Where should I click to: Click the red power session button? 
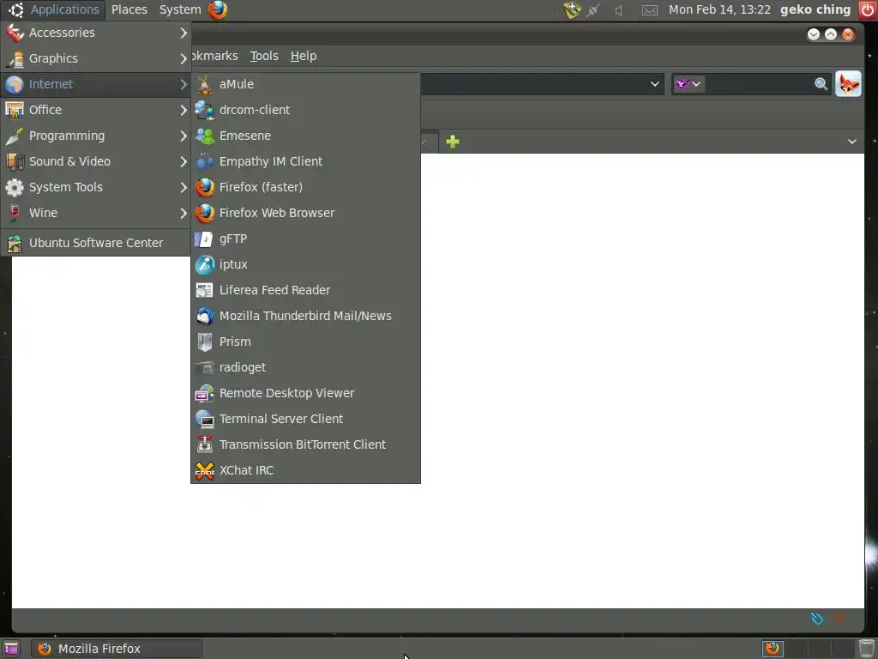click(868, 9)
